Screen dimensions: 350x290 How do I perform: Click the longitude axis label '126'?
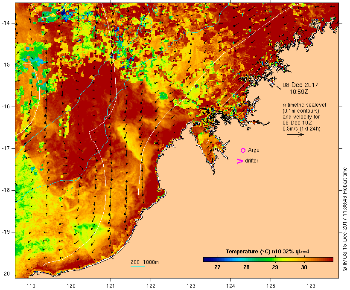click(311, 286)
